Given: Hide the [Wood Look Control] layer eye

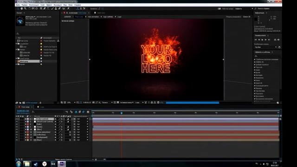Looking at the screenshot, I should coord(17,122).
